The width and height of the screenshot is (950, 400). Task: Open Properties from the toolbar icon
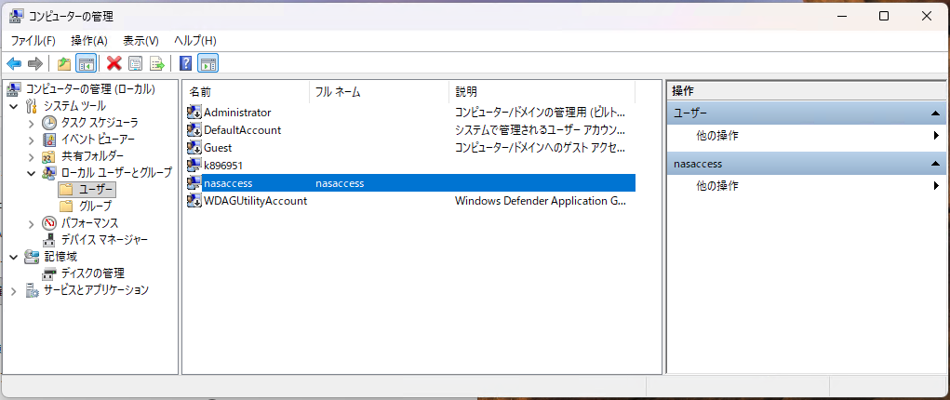[136, 63]
